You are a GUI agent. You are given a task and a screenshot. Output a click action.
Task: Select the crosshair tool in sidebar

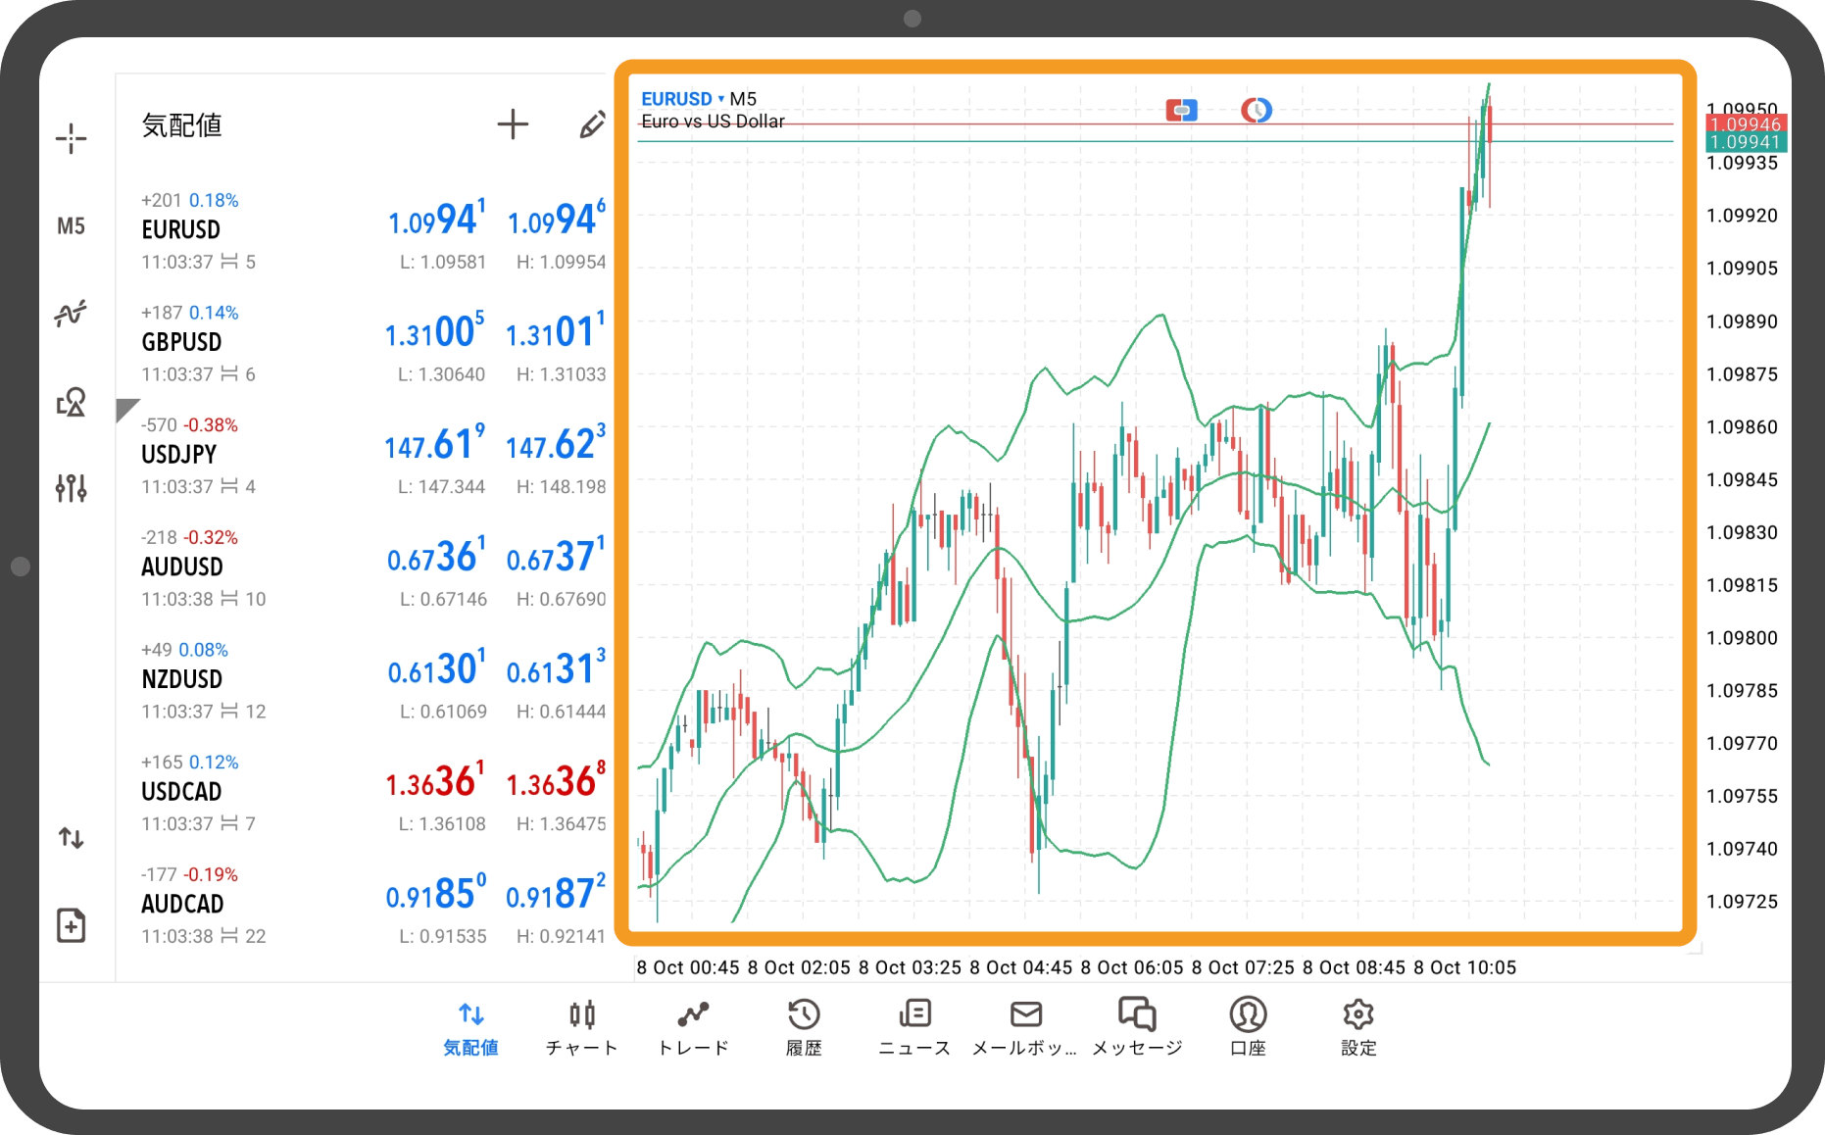click(71, 138)
